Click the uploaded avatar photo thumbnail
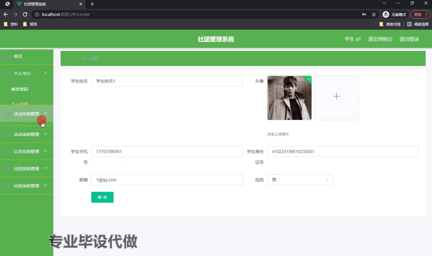This screenshot has height=256, width=432. point(289,98)
